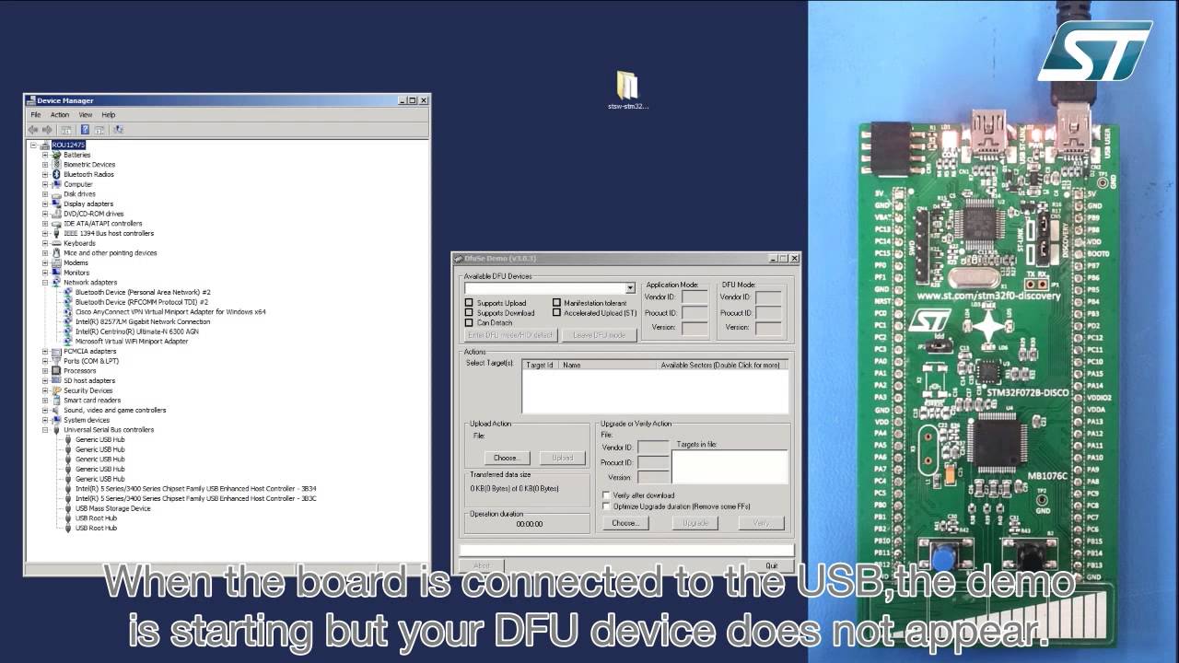The width and height of the screenshot is (1179, 663).
Task: Open the File menu in Device Manager
Action: (36, 115)
